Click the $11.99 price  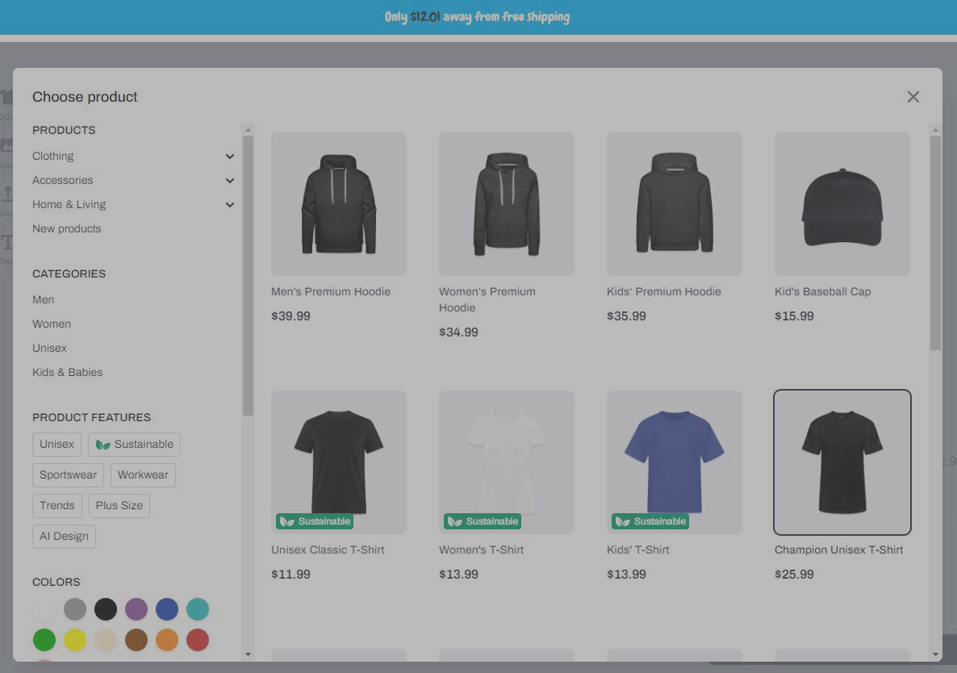point(290,575)
